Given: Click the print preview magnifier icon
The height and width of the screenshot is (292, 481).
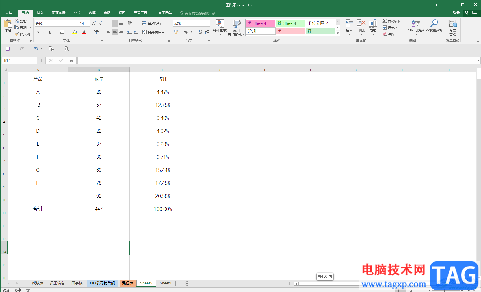Looking at the screenshot, I should tap(66, 49).
